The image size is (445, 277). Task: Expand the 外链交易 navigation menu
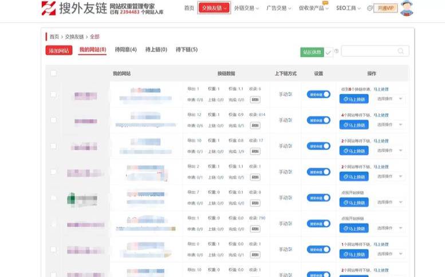(x=246, y=8)
